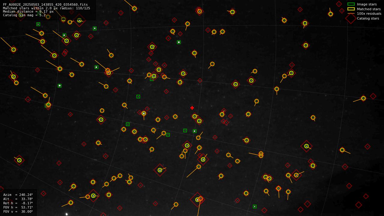Click the orange 100x residuals legend line
Viewport: 384px width, 216px height.
click(x=351, y=14)
